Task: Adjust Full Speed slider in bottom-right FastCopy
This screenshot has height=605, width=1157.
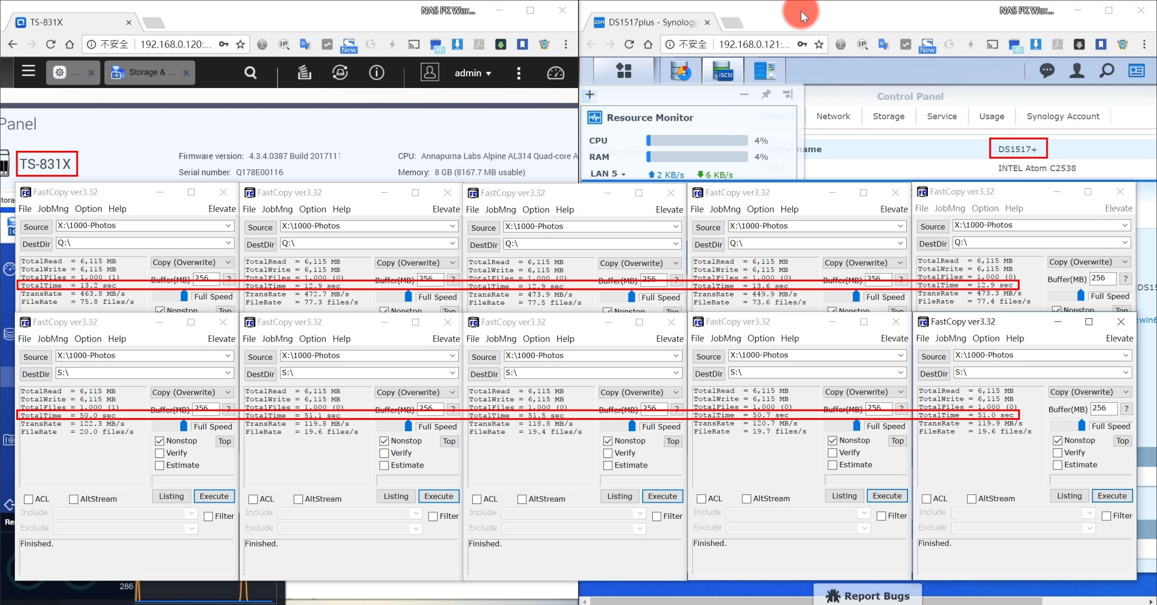Action: 1081,426
